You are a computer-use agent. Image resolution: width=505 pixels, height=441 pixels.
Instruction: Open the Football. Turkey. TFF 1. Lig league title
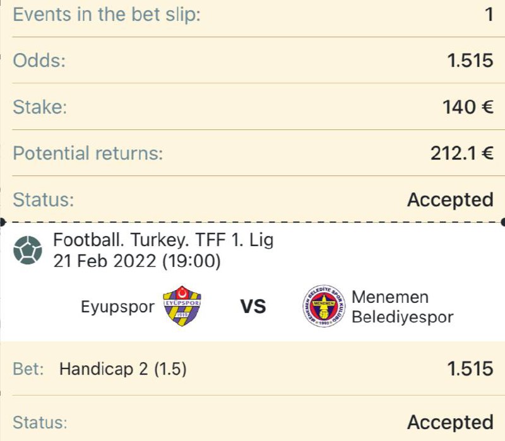(x=163, y=240)
